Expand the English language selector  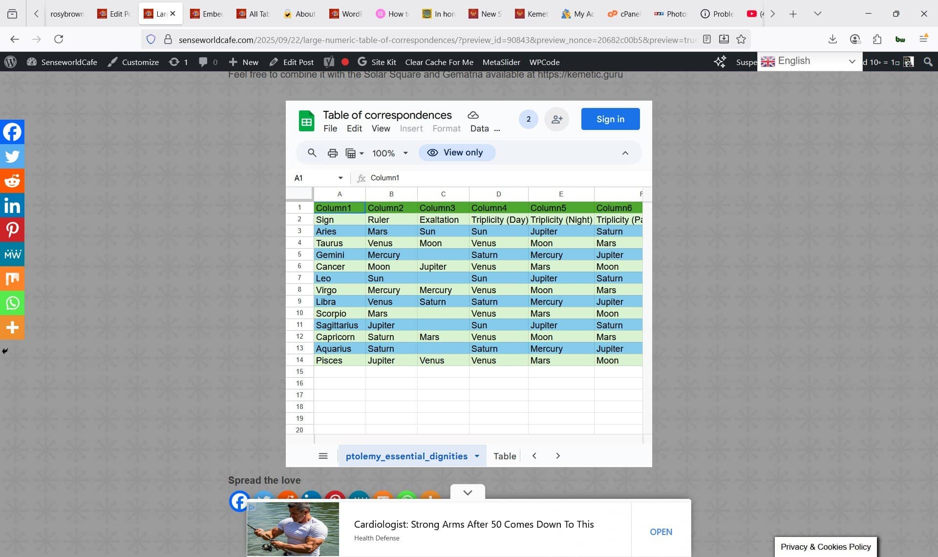[x=810, y=61]
